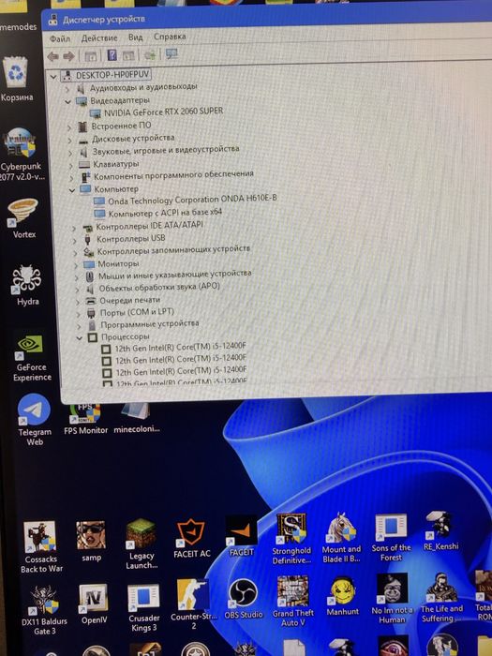The width and height of the screenshot is (492, 656).
Task: Expand the Контроллеры USB category
Action: (75, 241)
